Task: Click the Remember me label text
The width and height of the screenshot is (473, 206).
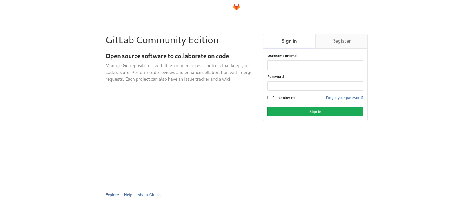Action: pos(284,98)
